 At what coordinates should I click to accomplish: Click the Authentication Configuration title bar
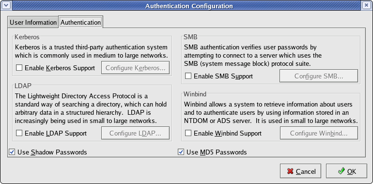point(189,6)
